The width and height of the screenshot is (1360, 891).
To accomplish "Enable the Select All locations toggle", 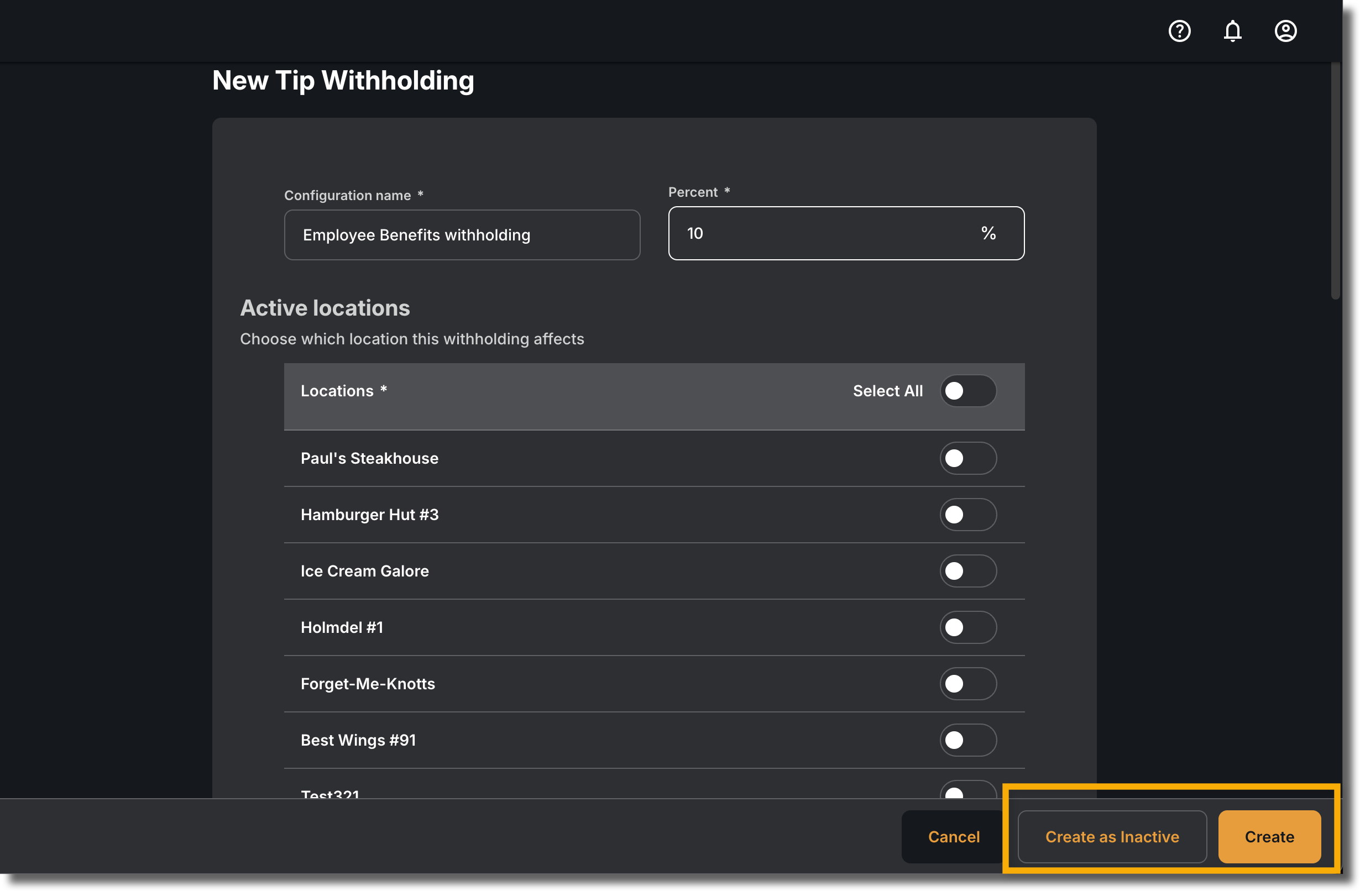I will (968, 391).
